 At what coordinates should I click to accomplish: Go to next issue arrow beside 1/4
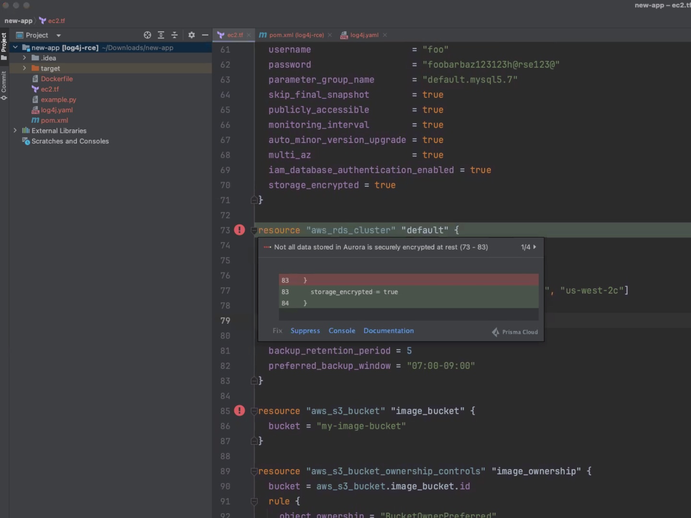click(535, 247)
